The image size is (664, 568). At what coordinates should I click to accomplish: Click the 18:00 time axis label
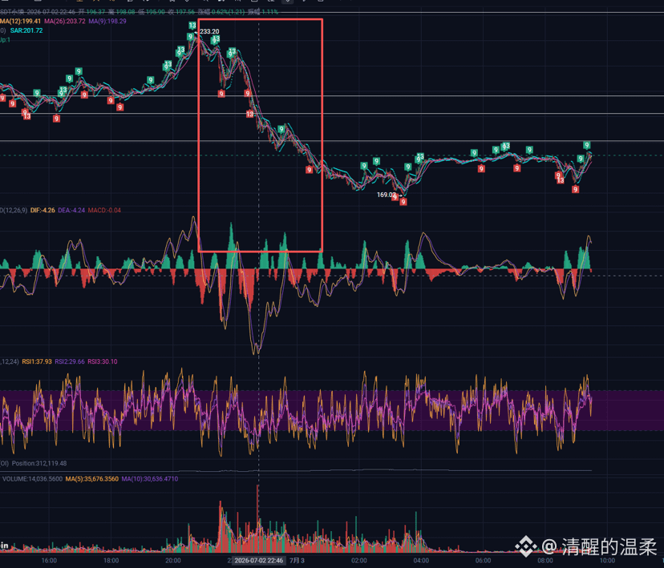tap(111, 560)
